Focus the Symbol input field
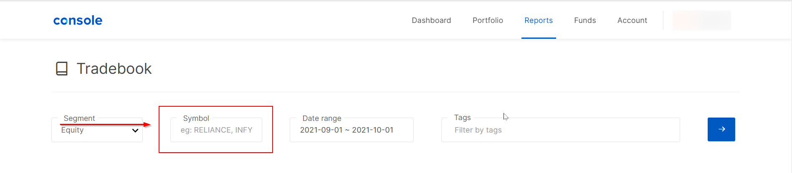Image resolution: width=792 pixels, height=173 pixels. (216, 130)
